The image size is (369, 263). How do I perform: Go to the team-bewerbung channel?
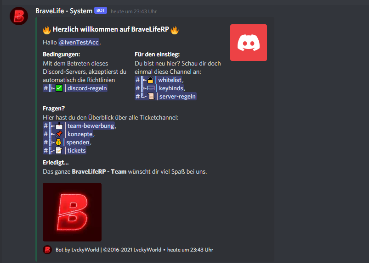(x=79, y=126)
